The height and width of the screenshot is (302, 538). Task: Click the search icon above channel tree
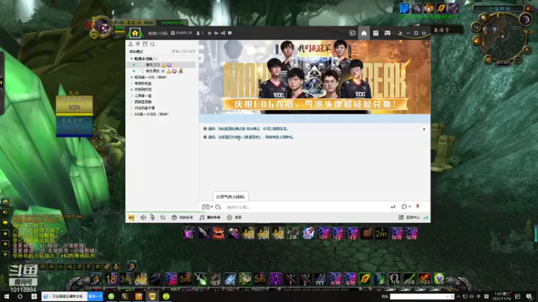153,44
